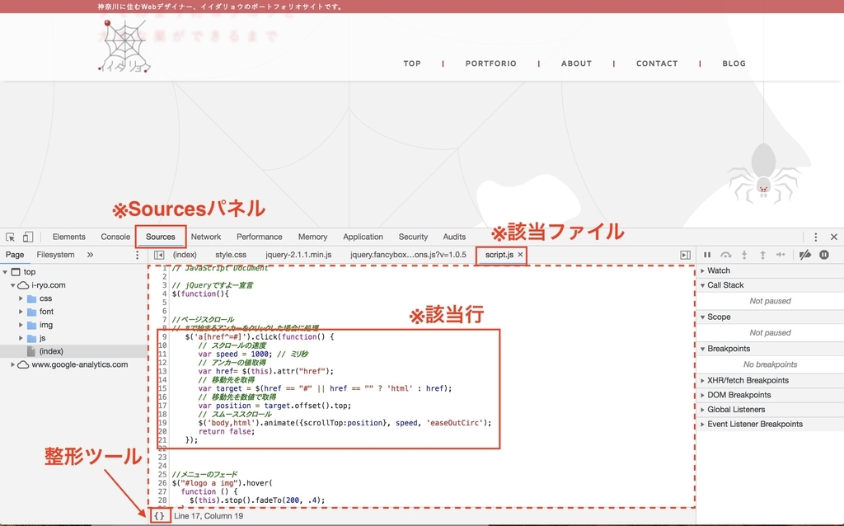Switch to the (index) editor tab

(x=185, y=255)
